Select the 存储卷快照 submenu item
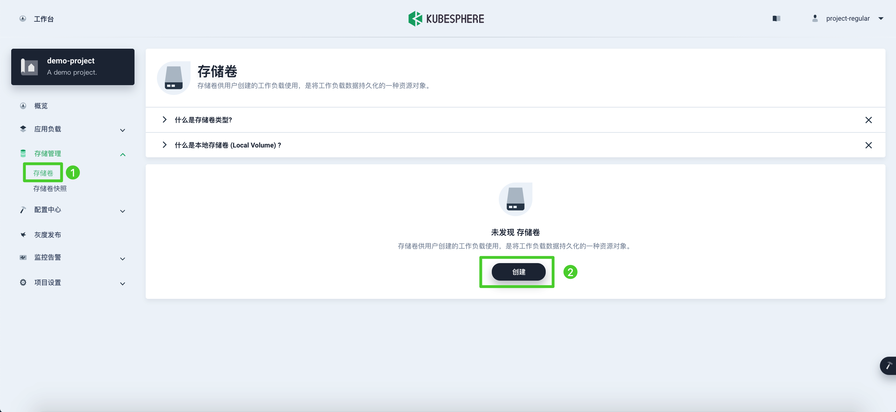Image resolution: width=896 pixels, height=412 pixels. coord(50,189)
